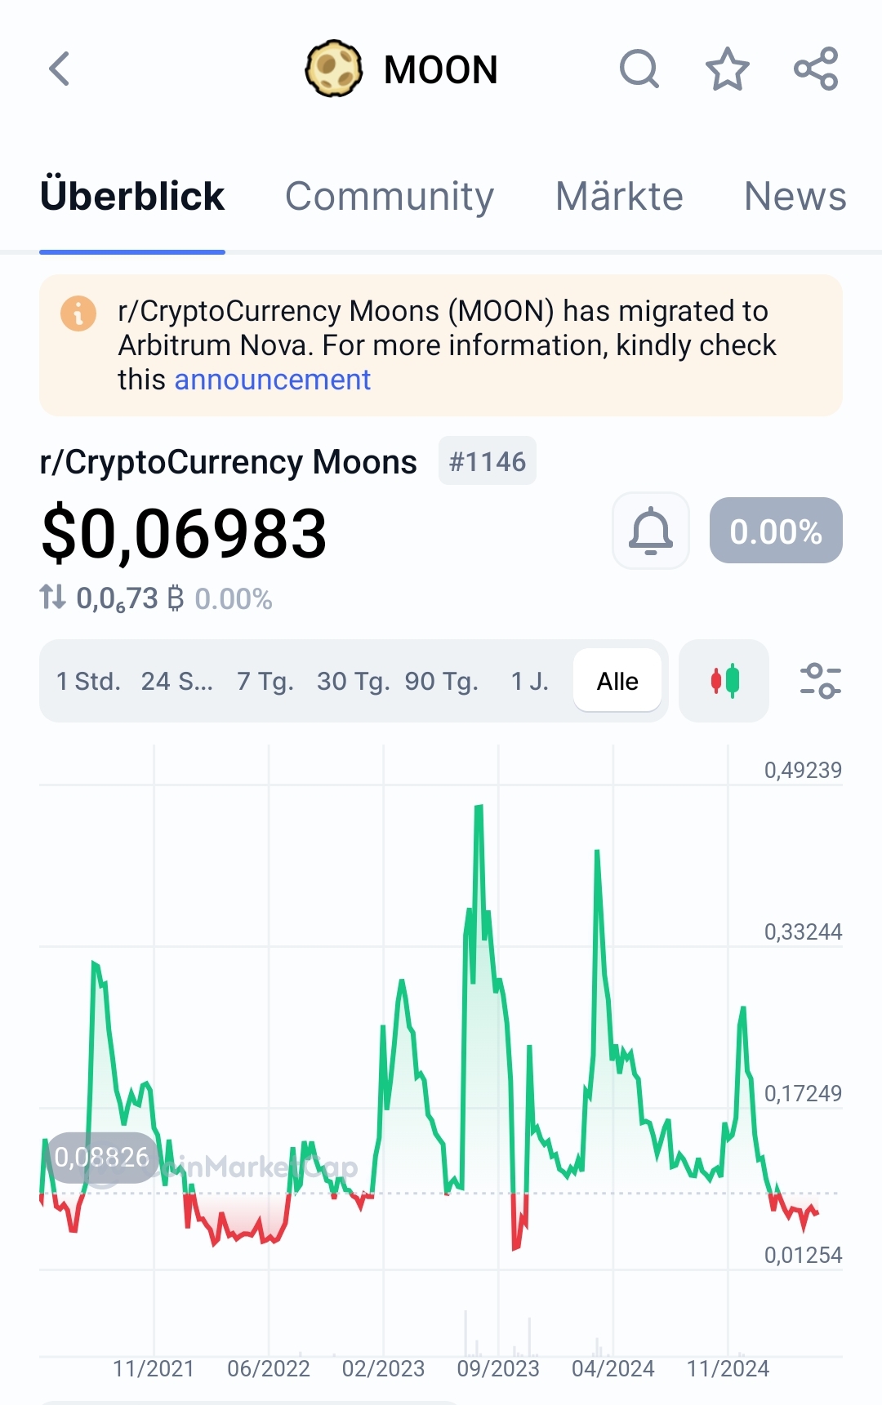Select the 7 Tg. time range
This screenshot has height=1405, width=882.
tap(265, 681)
